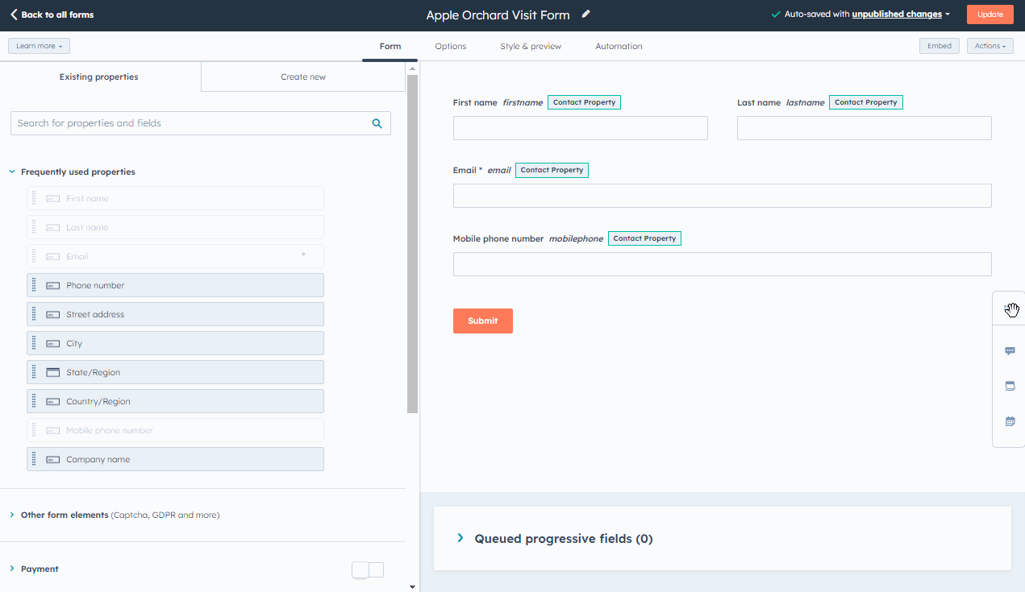
Task: Collapse Frequently used properties section
Action: point(12,172)
